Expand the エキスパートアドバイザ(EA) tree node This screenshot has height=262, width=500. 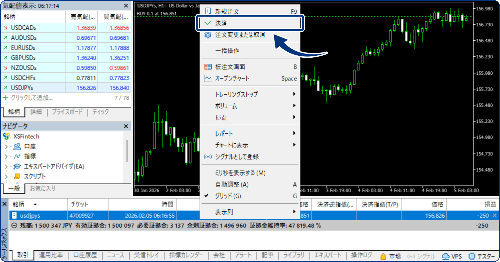(6, 167)
